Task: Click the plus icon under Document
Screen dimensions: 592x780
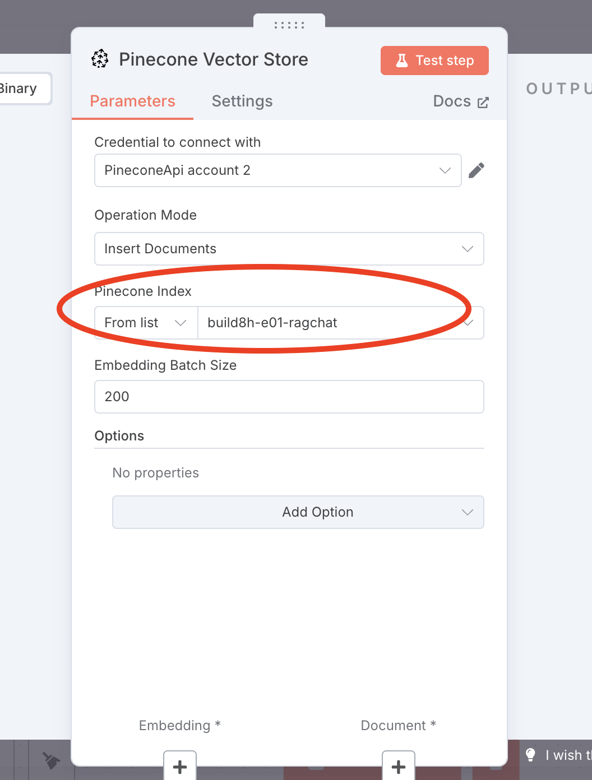Action: click(398, 766)
